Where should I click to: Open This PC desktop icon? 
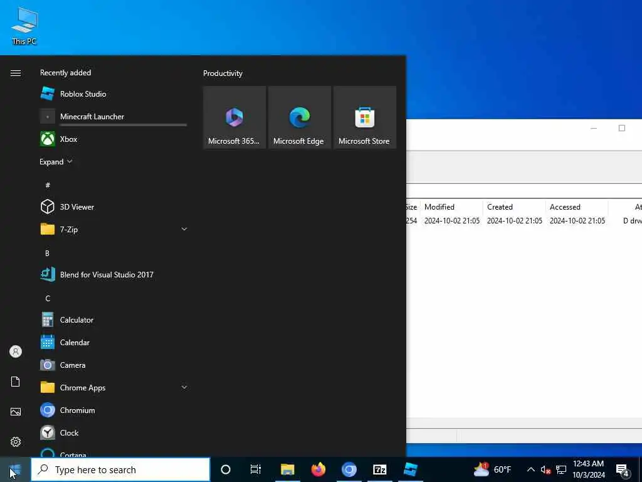(x=24, y=26)
